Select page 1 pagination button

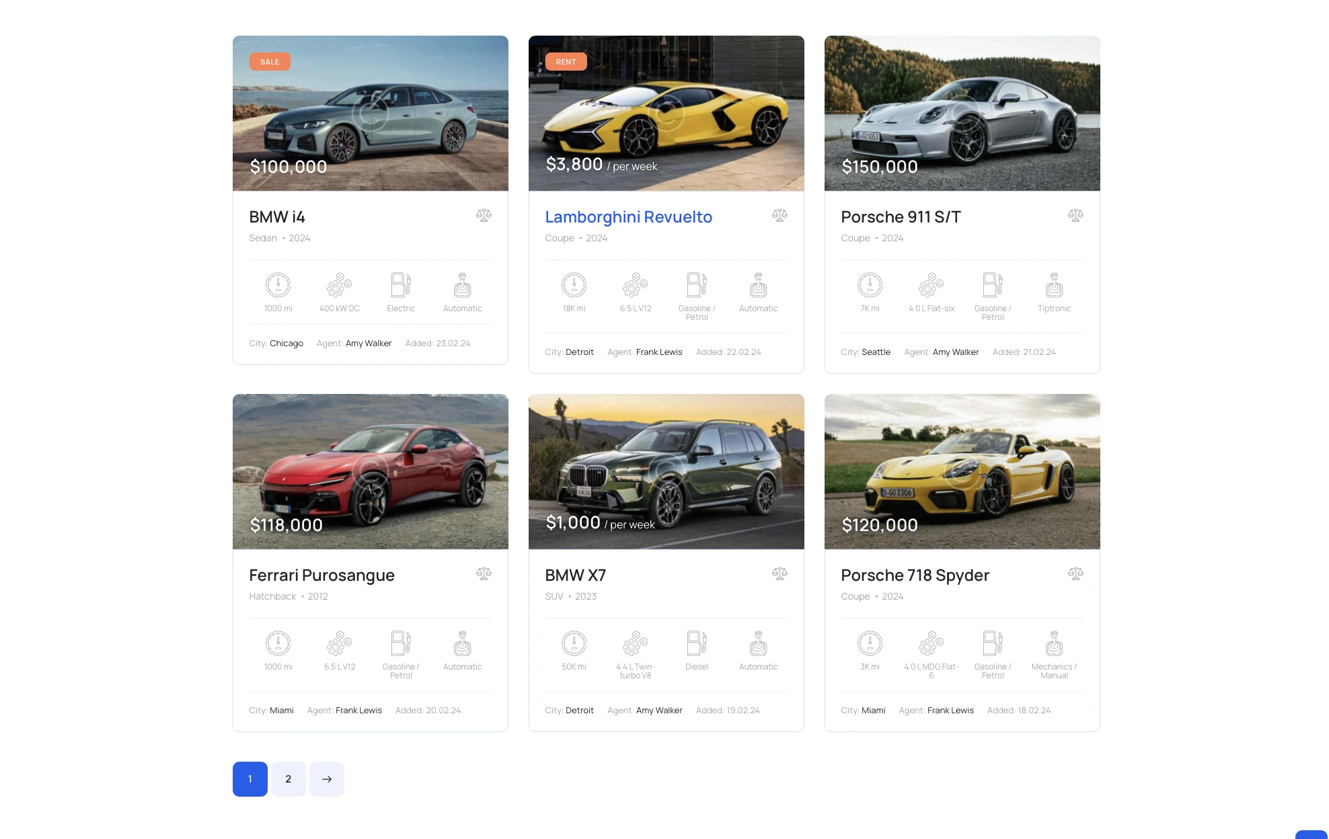pos(250,779)
